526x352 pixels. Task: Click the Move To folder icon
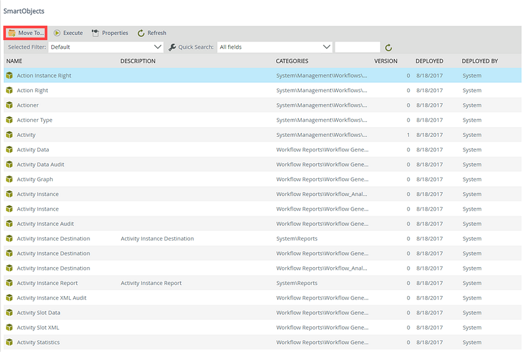pyautogui.click(x=12, y=33)
